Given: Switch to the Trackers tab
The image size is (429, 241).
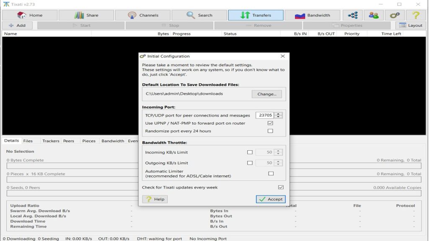Looking at the screenshot, I should (50, 141).
